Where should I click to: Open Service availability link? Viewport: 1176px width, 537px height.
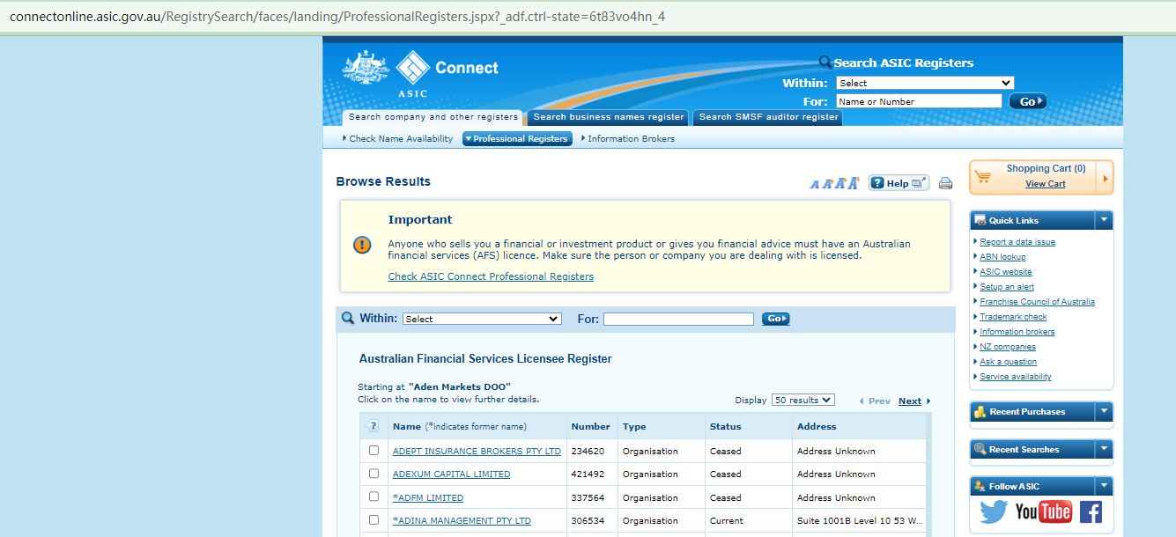tap(1016, 377)
